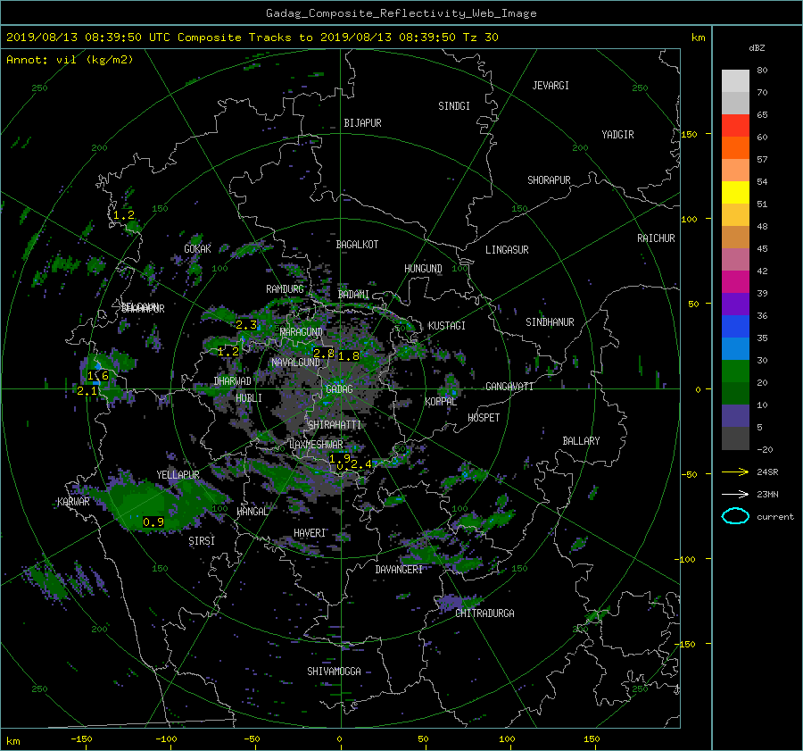Click the 2.1 VIL annotation on west edge
The image size is (803, 751).
click(x=87, y=391)
